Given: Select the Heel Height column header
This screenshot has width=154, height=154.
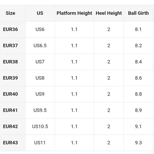Looking at the screenshot, I should click(x=109, y=13).
